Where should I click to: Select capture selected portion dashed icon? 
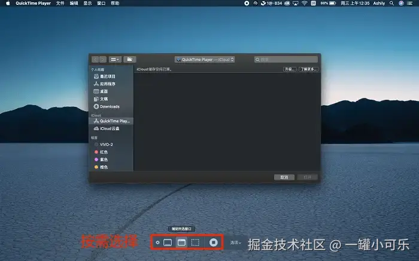point(195,242)
